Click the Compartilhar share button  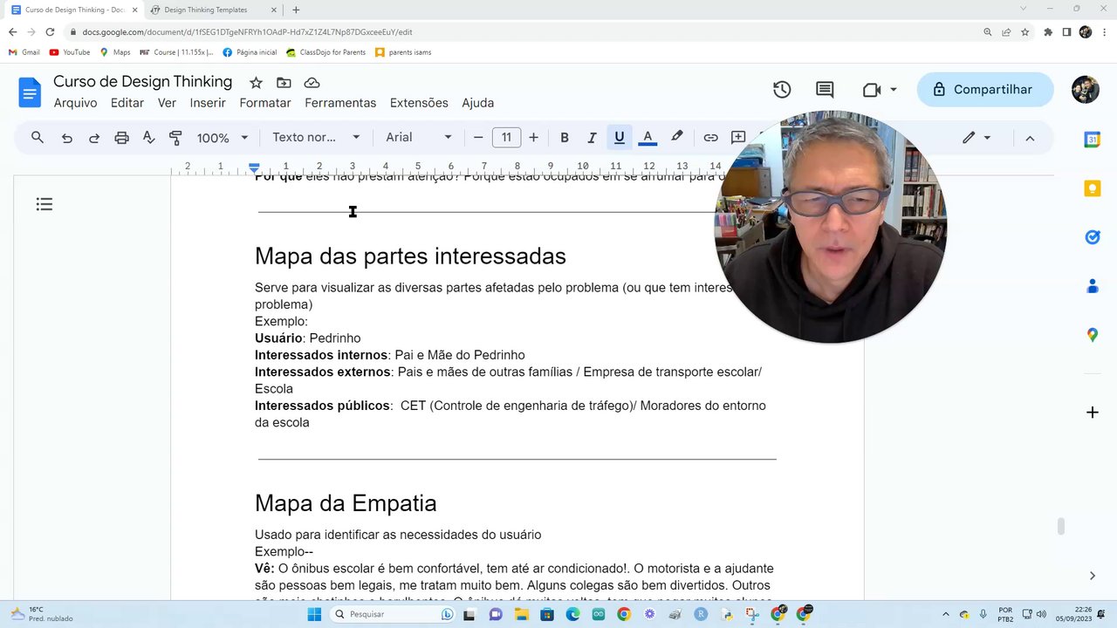pyautogui.click(x=984, y=89)
